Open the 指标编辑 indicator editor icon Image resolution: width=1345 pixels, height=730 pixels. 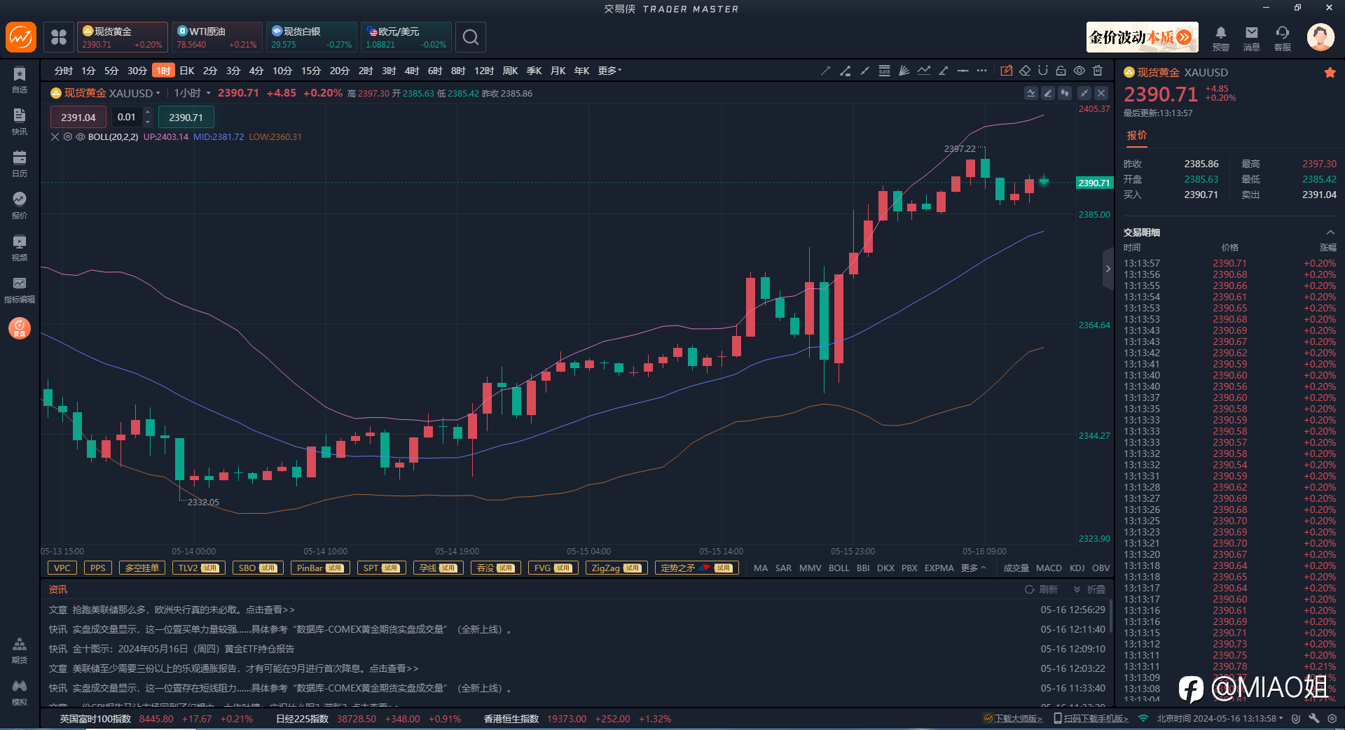[x=20, y=290]
